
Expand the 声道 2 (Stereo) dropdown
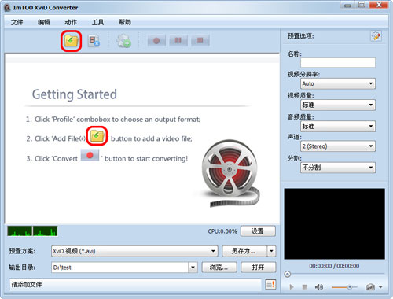click(x=338, y=146)
